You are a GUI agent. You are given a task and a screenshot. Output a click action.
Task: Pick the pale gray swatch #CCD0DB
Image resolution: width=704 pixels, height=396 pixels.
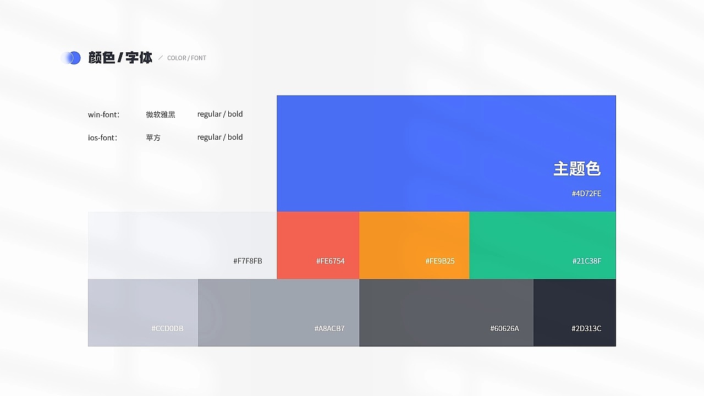click(x=143, y=312)
